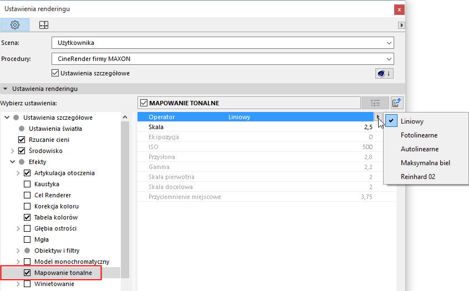Toggle Artykulacja otoczenia checkbox
This screenshot has width=469, height=291.
coord(27,173)
